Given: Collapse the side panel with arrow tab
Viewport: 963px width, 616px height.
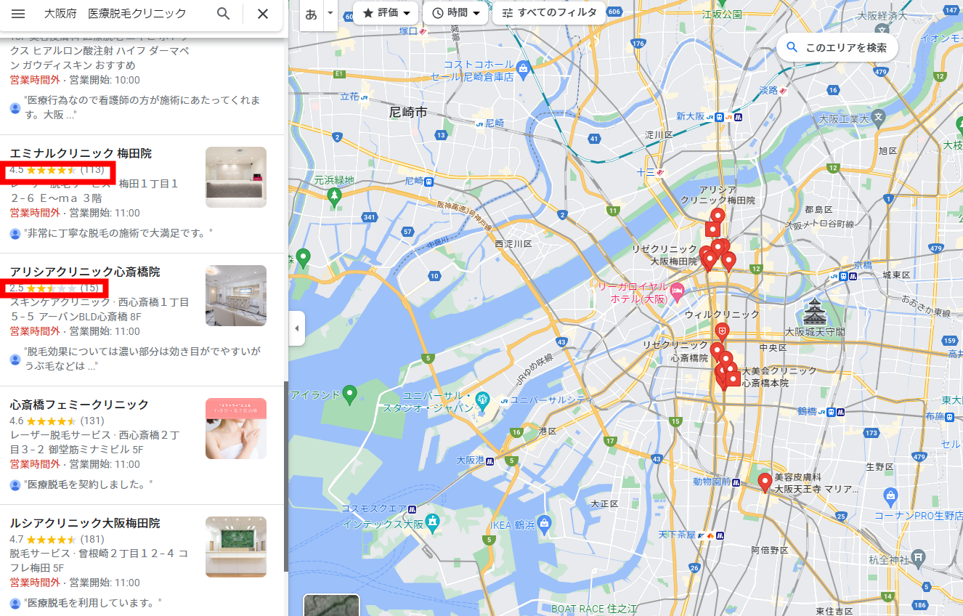Looking at the screenshot, I should [x=296, y=328].
